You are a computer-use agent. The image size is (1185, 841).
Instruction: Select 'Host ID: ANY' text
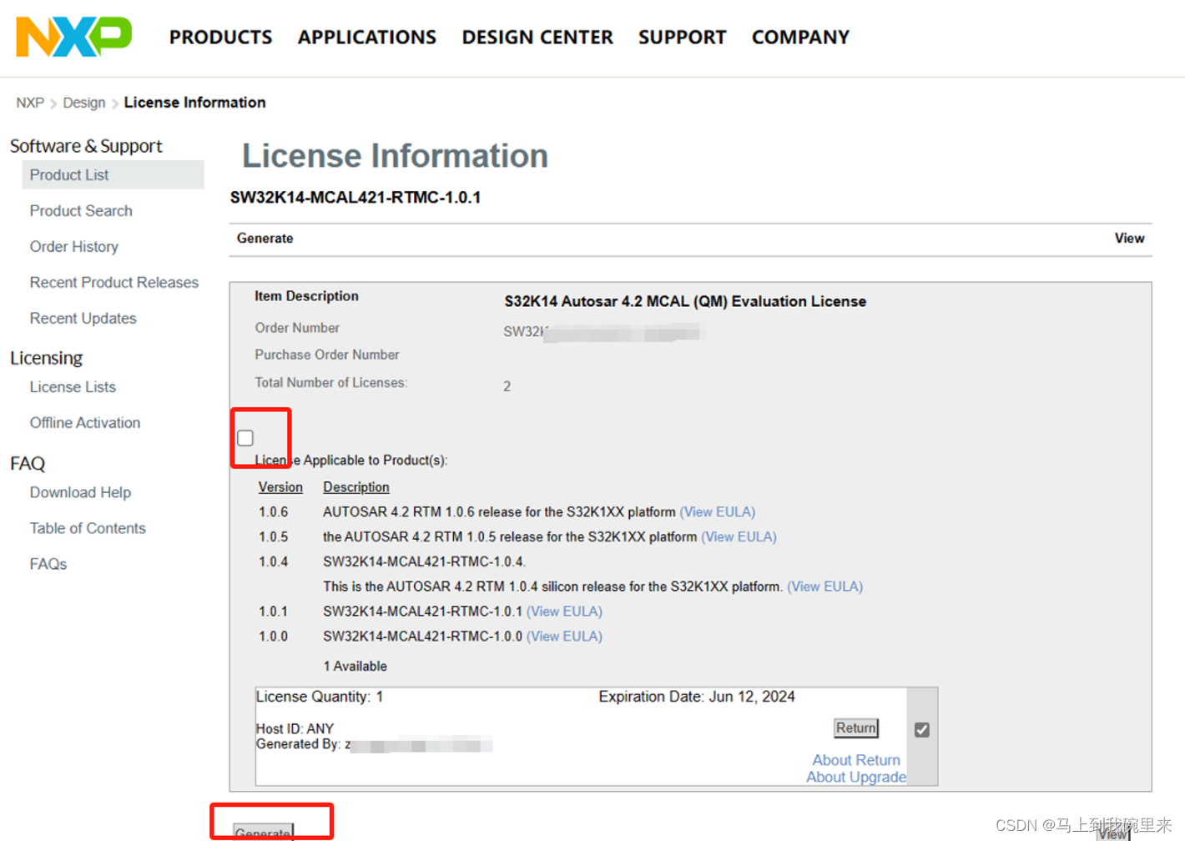click(295, 729)
